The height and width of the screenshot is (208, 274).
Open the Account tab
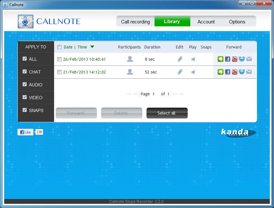click(x=206, y=22)
